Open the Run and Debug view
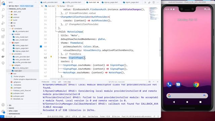The image size is (215, 121). point(3,23)
